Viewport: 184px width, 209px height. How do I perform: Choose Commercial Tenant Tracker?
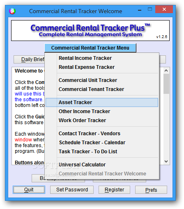102,89
